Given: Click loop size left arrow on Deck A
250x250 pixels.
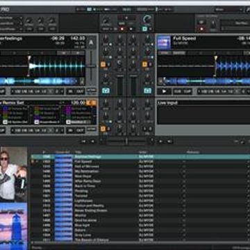Looking at the screenshot, I should pyautogui.click(x=12, y=92).
